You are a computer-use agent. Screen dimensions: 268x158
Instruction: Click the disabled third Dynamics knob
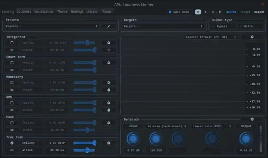click(178, 139)
